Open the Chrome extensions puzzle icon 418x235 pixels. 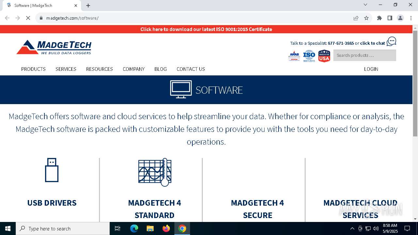[x=379, y=18]
